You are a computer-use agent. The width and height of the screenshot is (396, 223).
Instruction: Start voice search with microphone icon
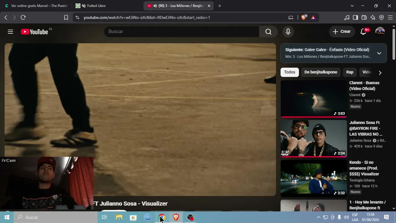point(288,32)
